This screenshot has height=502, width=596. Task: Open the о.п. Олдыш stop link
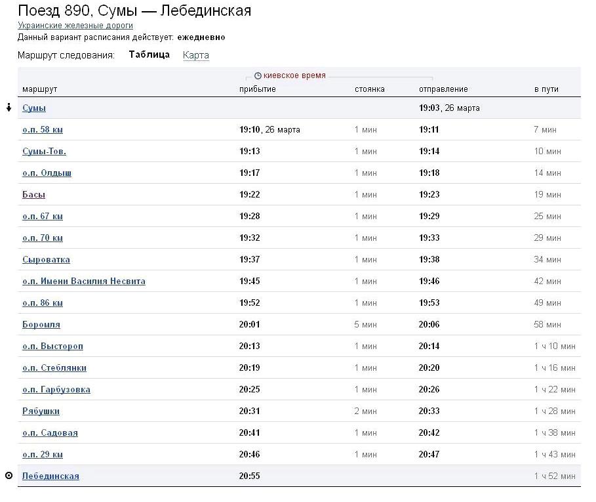pos(47,173)
